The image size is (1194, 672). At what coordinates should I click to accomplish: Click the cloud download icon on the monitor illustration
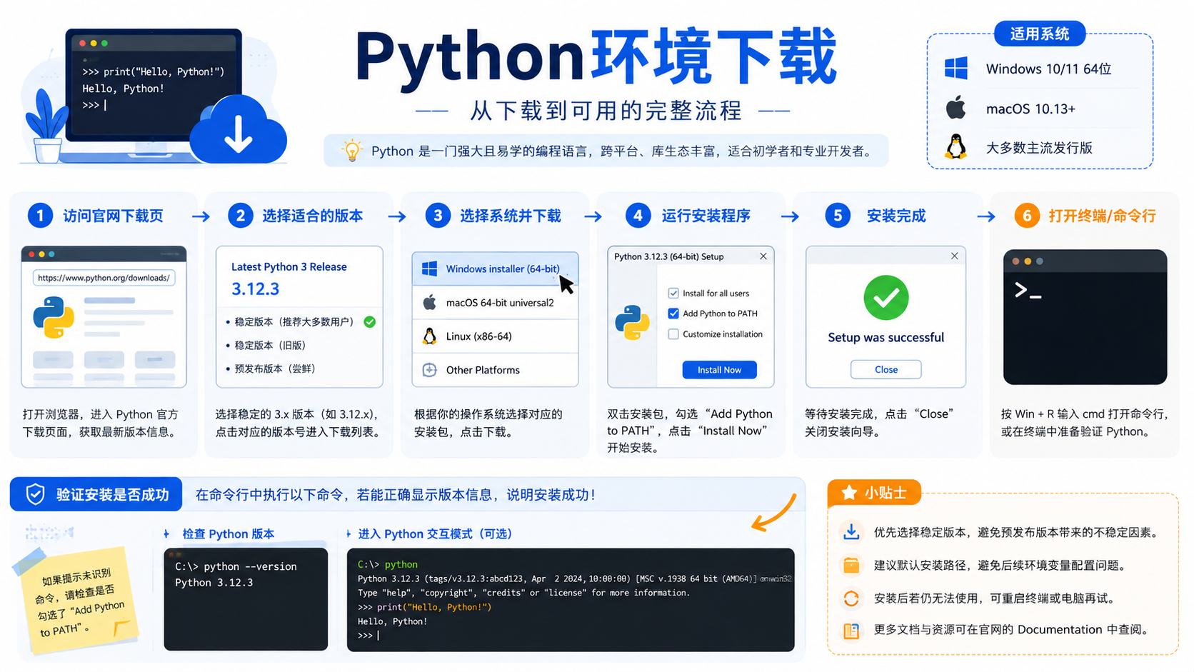(x=239, y=130)
